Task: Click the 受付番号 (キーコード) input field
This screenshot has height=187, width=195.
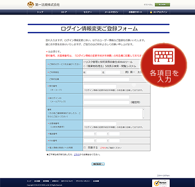Action: click(x=100, y=86)
